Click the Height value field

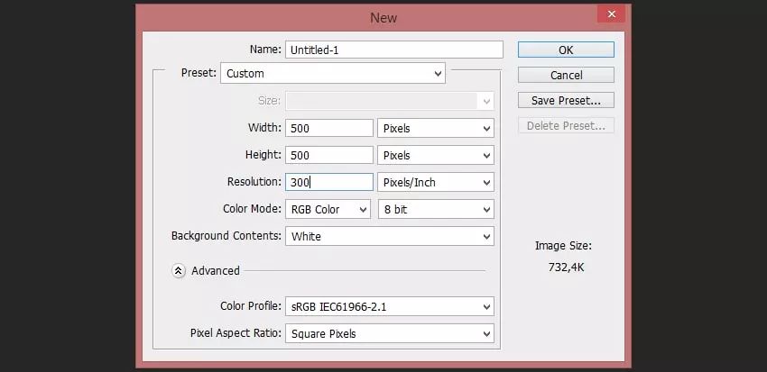point(329,155)
